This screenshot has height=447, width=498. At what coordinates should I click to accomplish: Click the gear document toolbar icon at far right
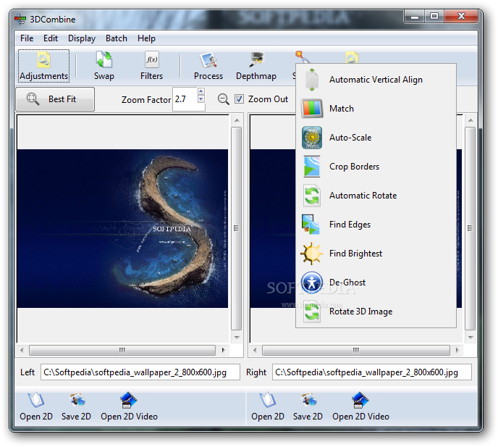click(x=352, y=58)
